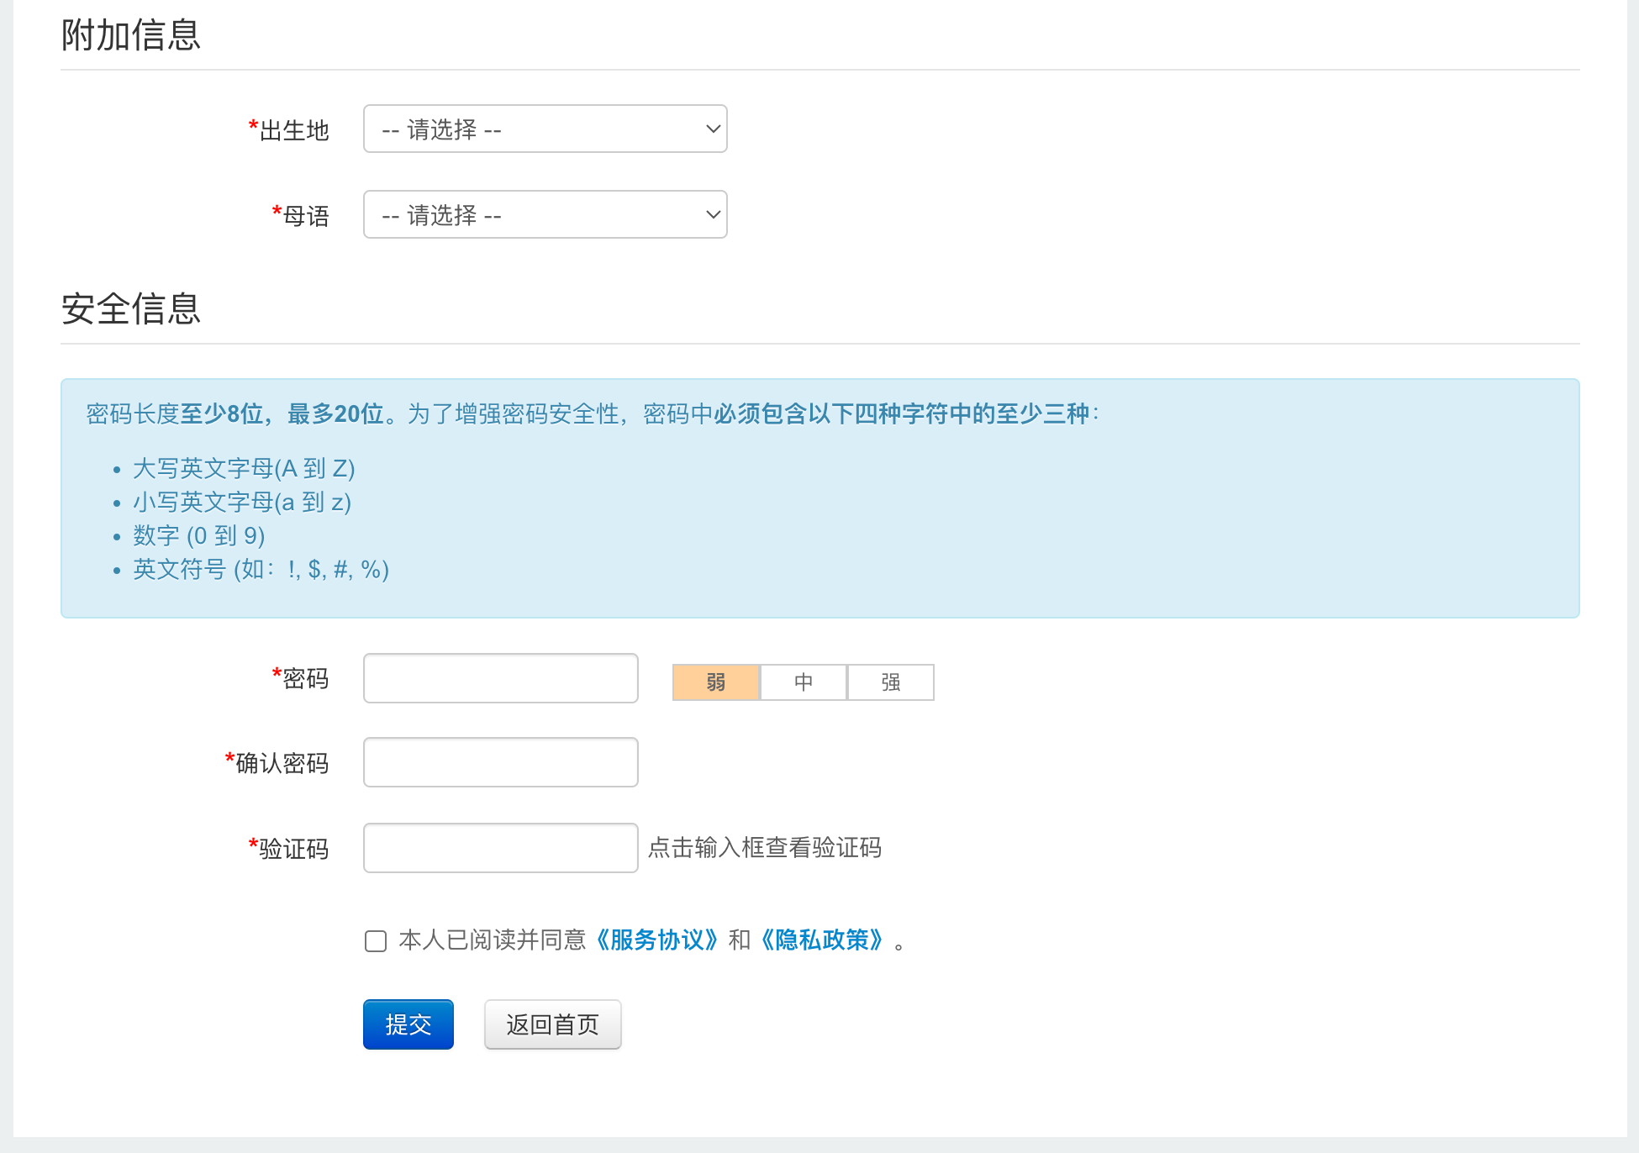Open the 《隐私政策》 link

click(x=821, y=940)
